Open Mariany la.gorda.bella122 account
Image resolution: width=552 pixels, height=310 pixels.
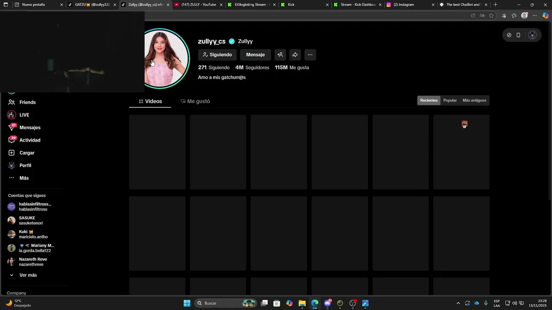[x=31, y=248]
